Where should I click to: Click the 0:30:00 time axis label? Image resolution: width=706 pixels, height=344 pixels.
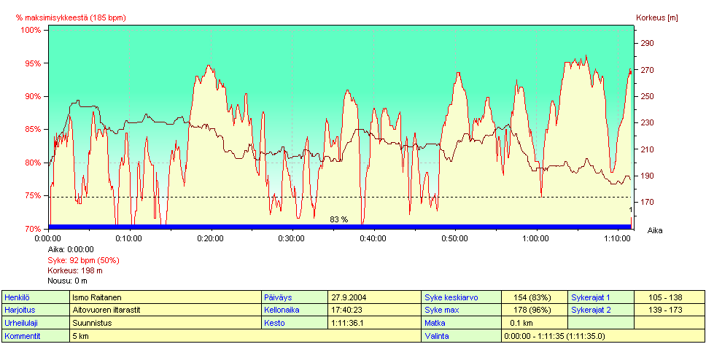tap(292, 238)
